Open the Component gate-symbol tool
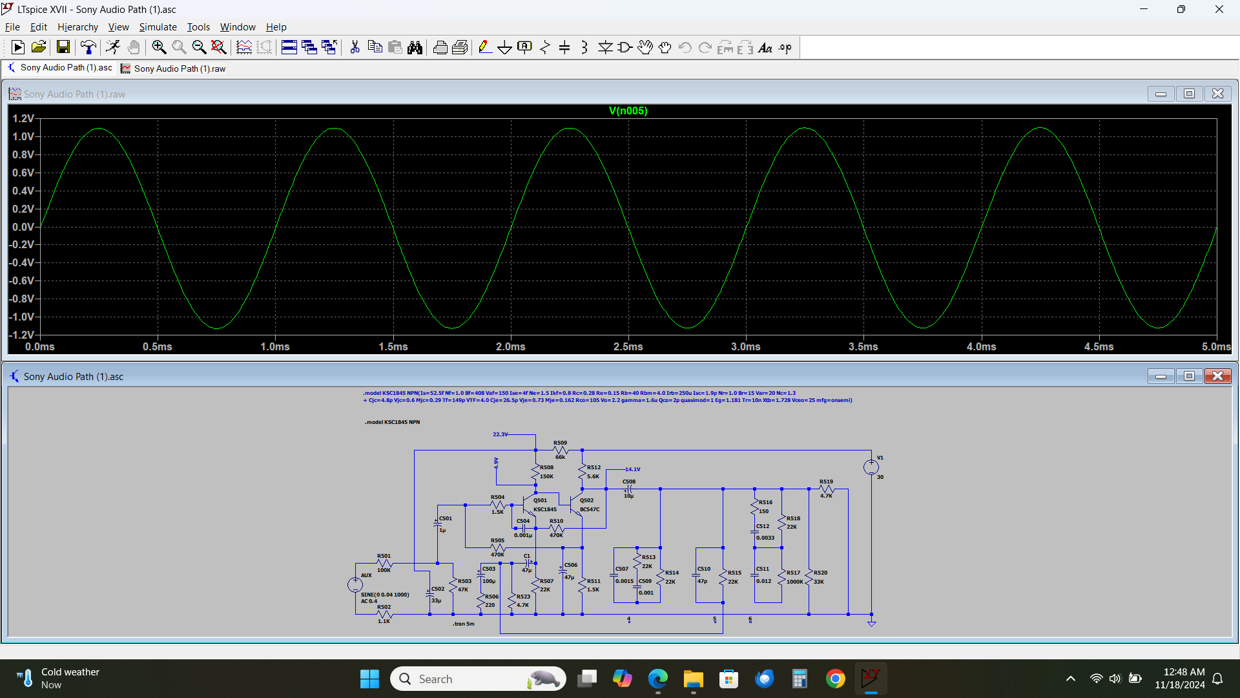The height and width of the screenshot is (698, 1240). (625, 47)
